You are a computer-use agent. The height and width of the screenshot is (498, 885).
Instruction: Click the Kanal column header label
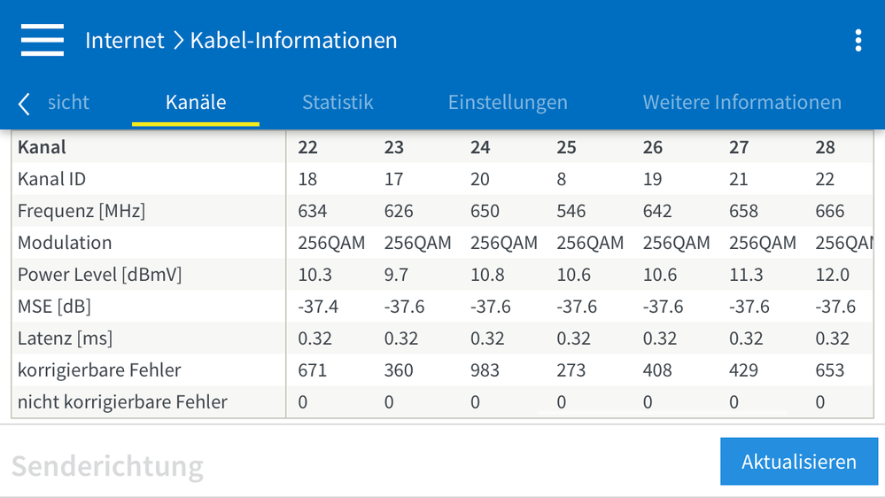42,147
